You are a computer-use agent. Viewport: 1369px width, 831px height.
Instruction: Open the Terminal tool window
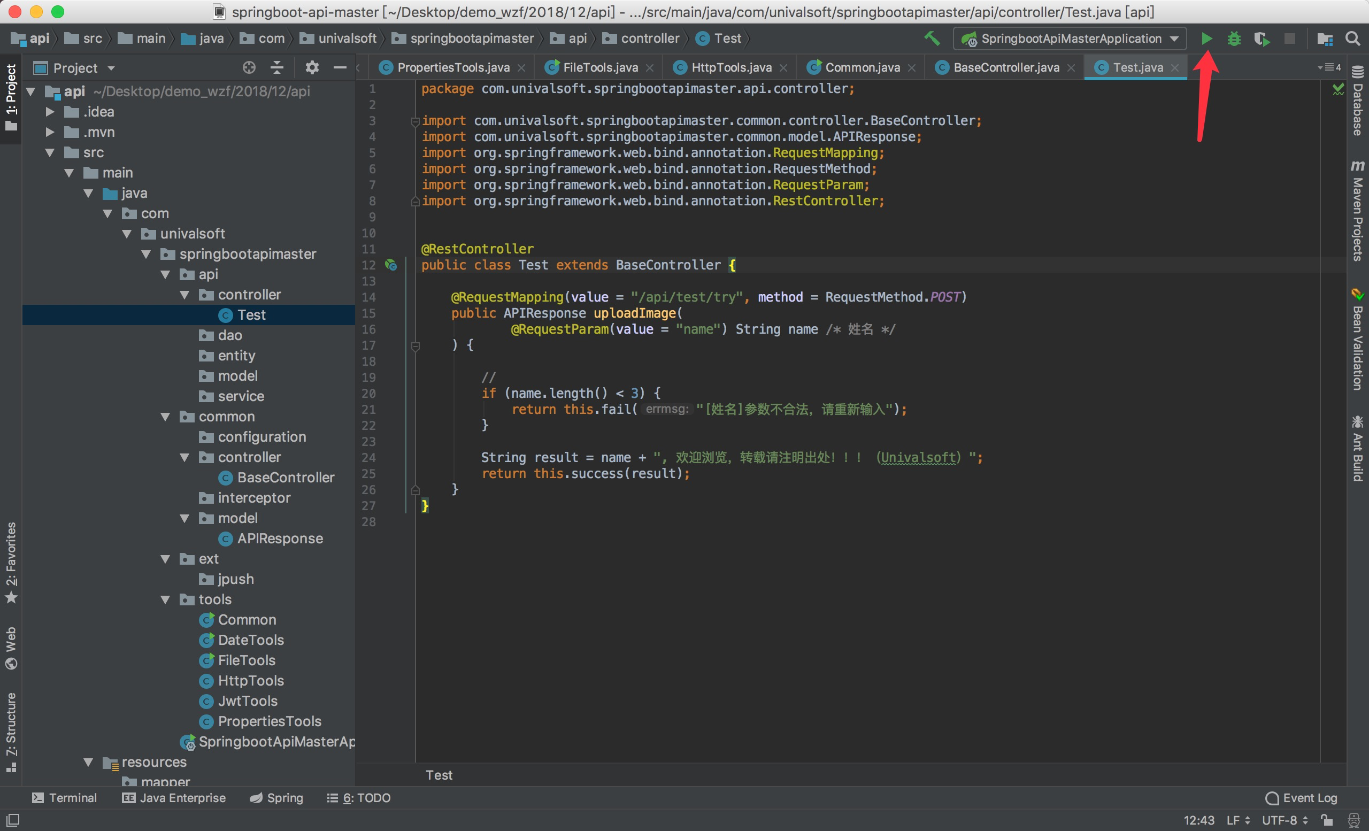(65, 798)
